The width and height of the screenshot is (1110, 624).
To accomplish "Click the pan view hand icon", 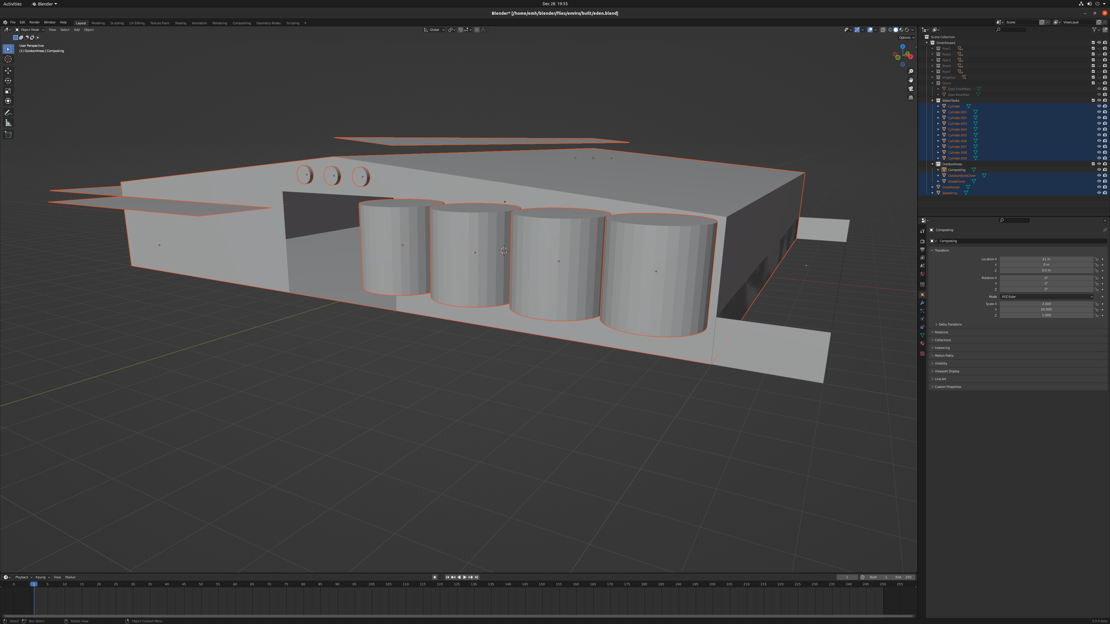I will point(911,80).
